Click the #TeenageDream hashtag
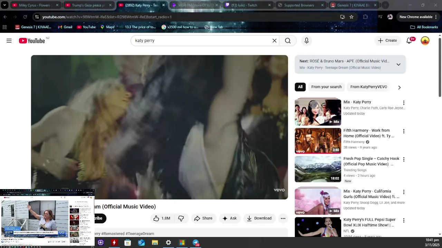 click(x=140, y=234)
